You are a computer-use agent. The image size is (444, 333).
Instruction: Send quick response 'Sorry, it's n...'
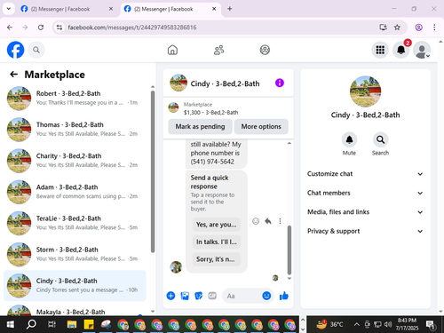pos(217,259)
